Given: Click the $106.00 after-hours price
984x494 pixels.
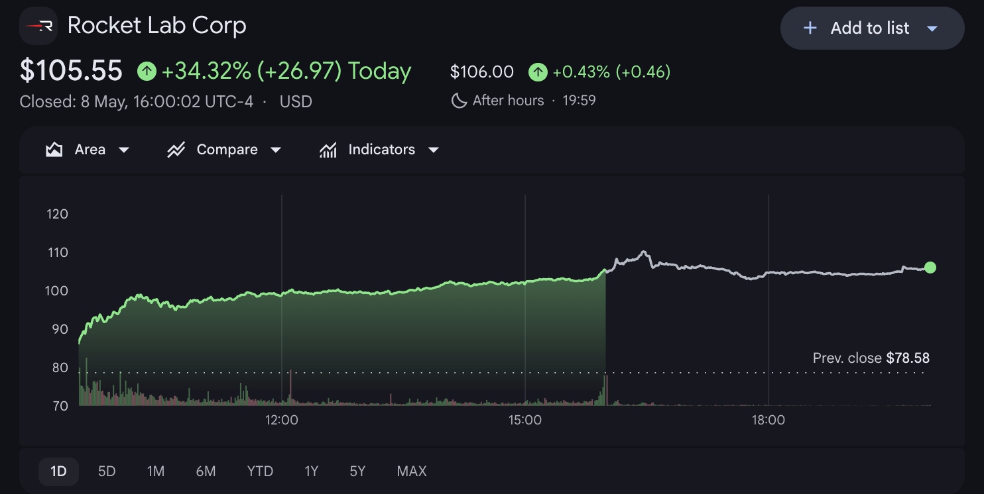Looking at the screenshot, I should [x=482, y=72].
